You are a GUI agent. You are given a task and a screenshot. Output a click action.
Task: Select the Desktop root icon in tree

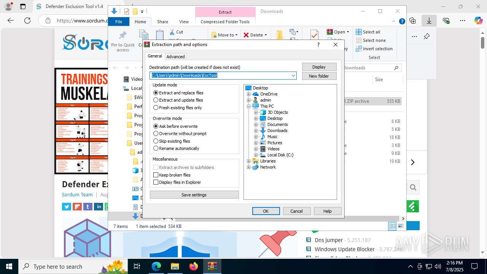point(248,88)
